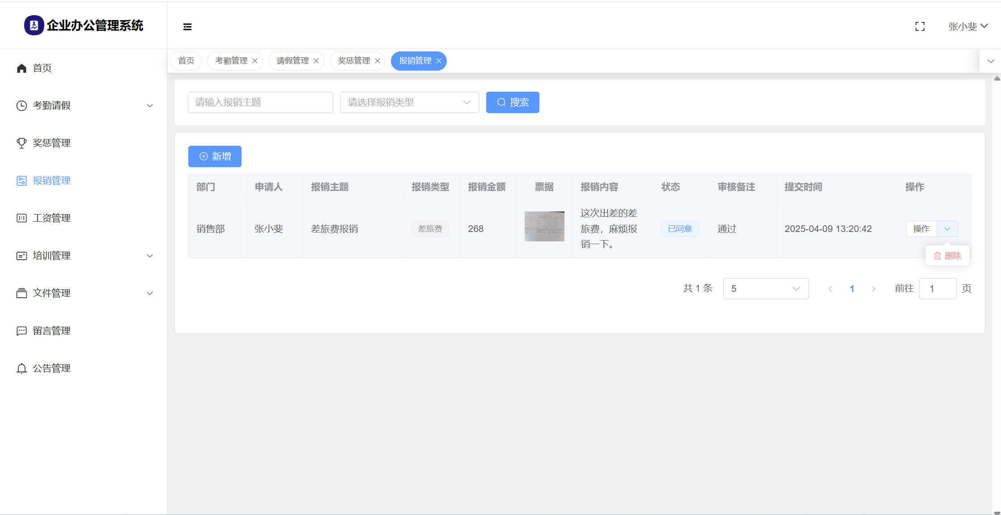
Task: Open 奖惩管理 in the sidebar
Action: (x=51, y=143)
